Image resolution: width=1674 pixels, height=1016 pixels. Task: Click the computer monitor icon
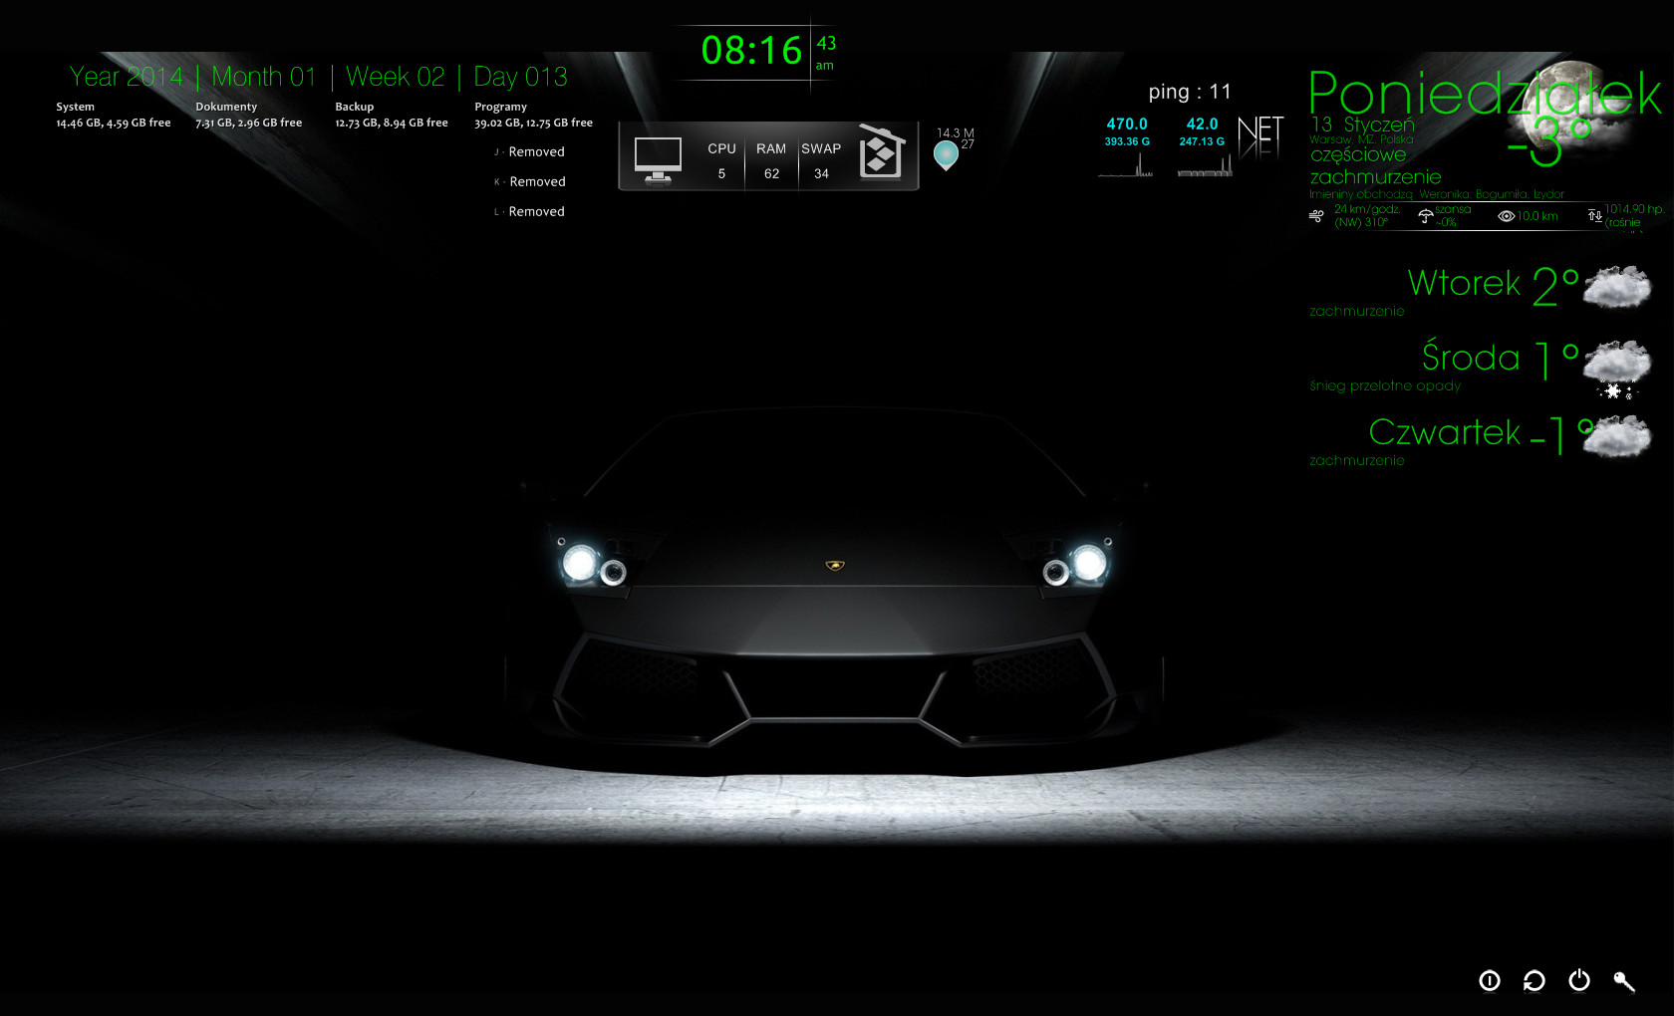[658, 159]
